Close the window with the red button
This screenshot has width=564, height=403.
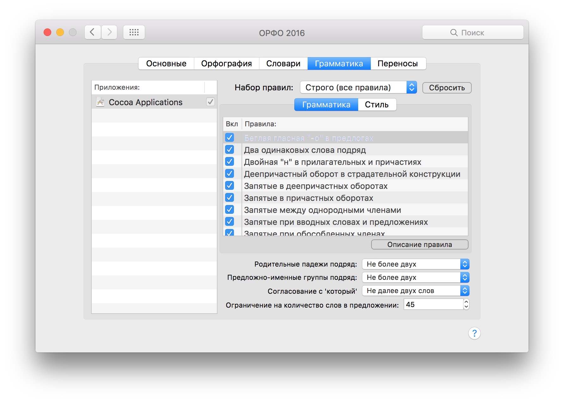[47, 32]
